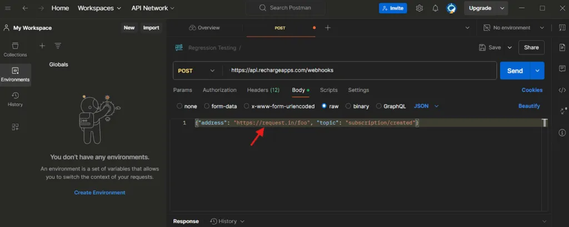
Task: Open the documentation pane icon
Action: pyautogui.click(x=562, y=48)
